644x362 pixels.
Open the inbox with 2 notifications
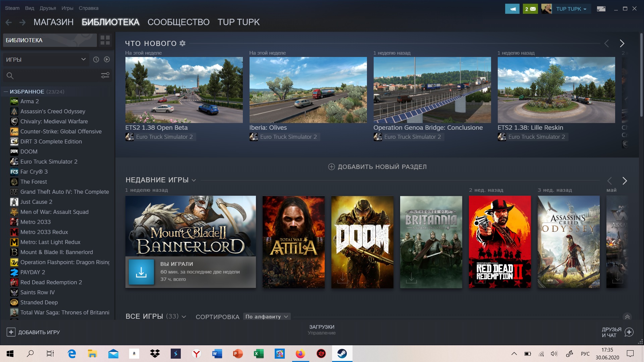click(x=530, y=9)
